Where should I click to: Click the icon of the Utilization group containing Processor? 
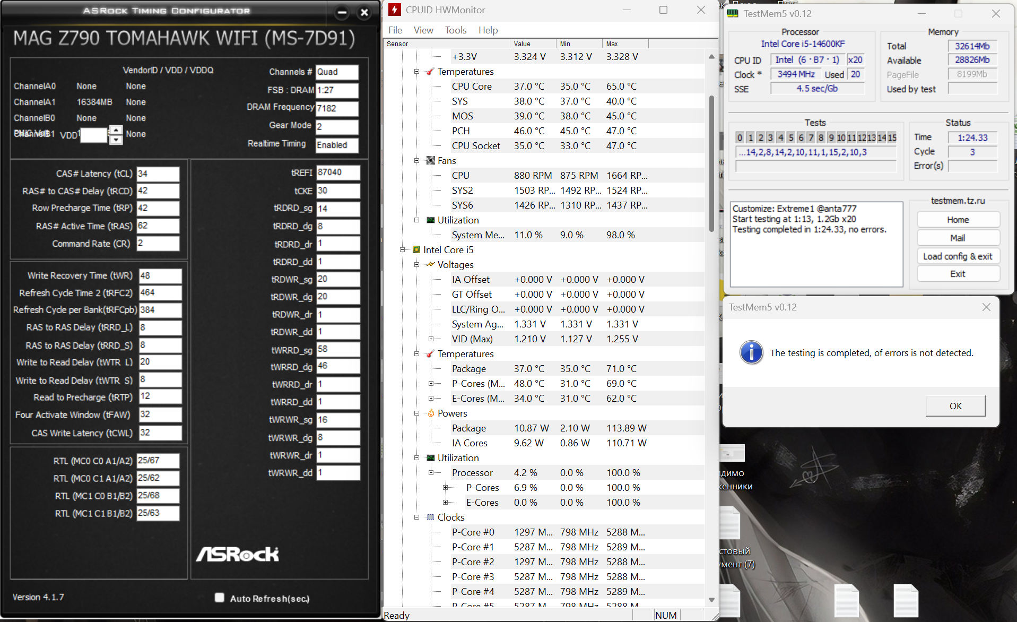(431, 458)
